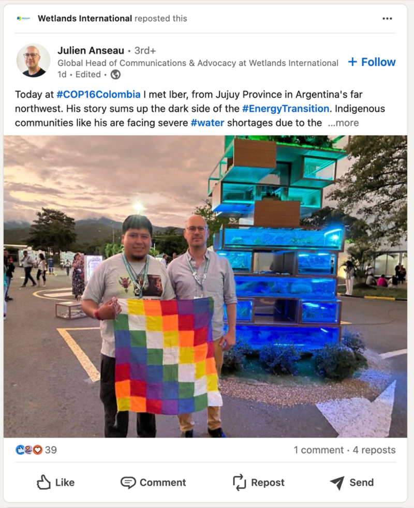Expand post text with ...more
The width and height of the screenshot is (414, 508).
pyautogui.click(x=343, y=123)
